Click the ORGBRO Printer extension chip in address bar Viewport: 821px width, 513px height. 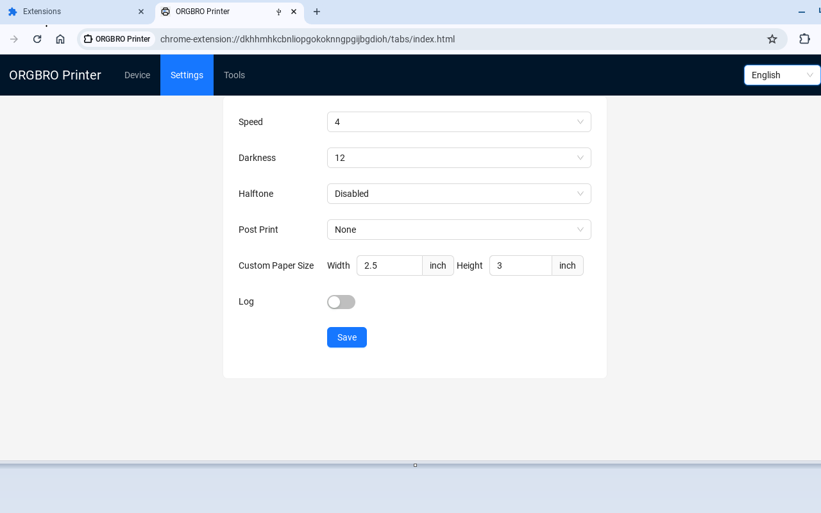117,39
